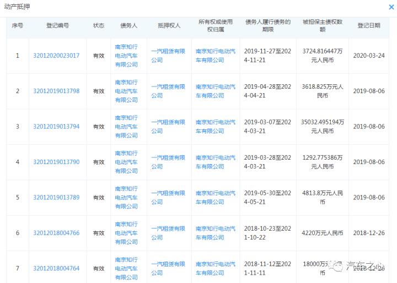Click the 动产抵押 dialog title
This screenshot has height=283, width=397.
pyautogui.click(x=17, y=7)
